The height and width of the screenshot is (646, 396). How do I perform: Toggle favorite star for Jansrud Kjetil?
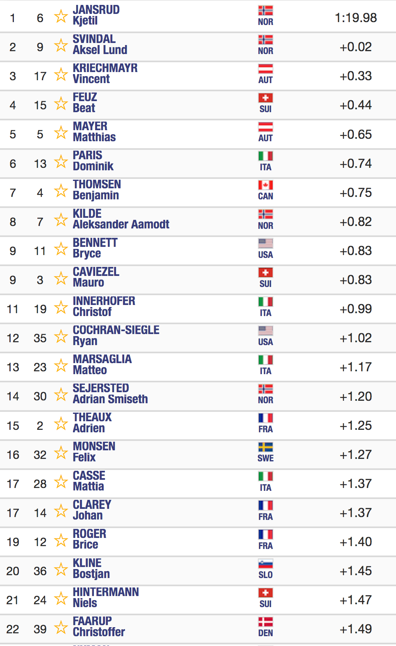coord(61,16)
